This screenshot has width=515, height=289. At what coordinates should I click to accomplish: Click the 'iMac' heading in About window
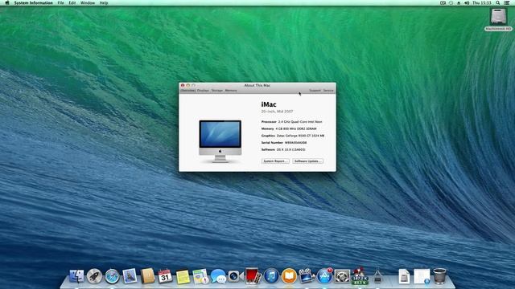tap(269, 104)
